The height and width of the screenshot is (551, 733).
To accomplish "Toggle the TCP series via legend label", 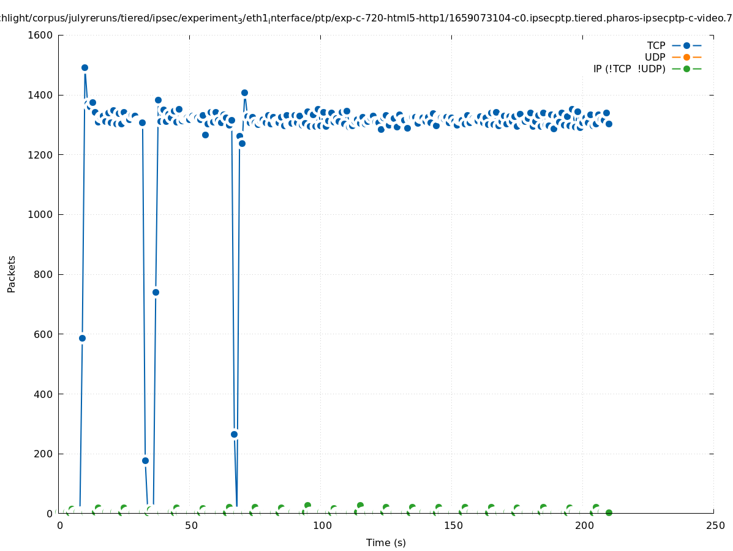I will coord(656,45).
